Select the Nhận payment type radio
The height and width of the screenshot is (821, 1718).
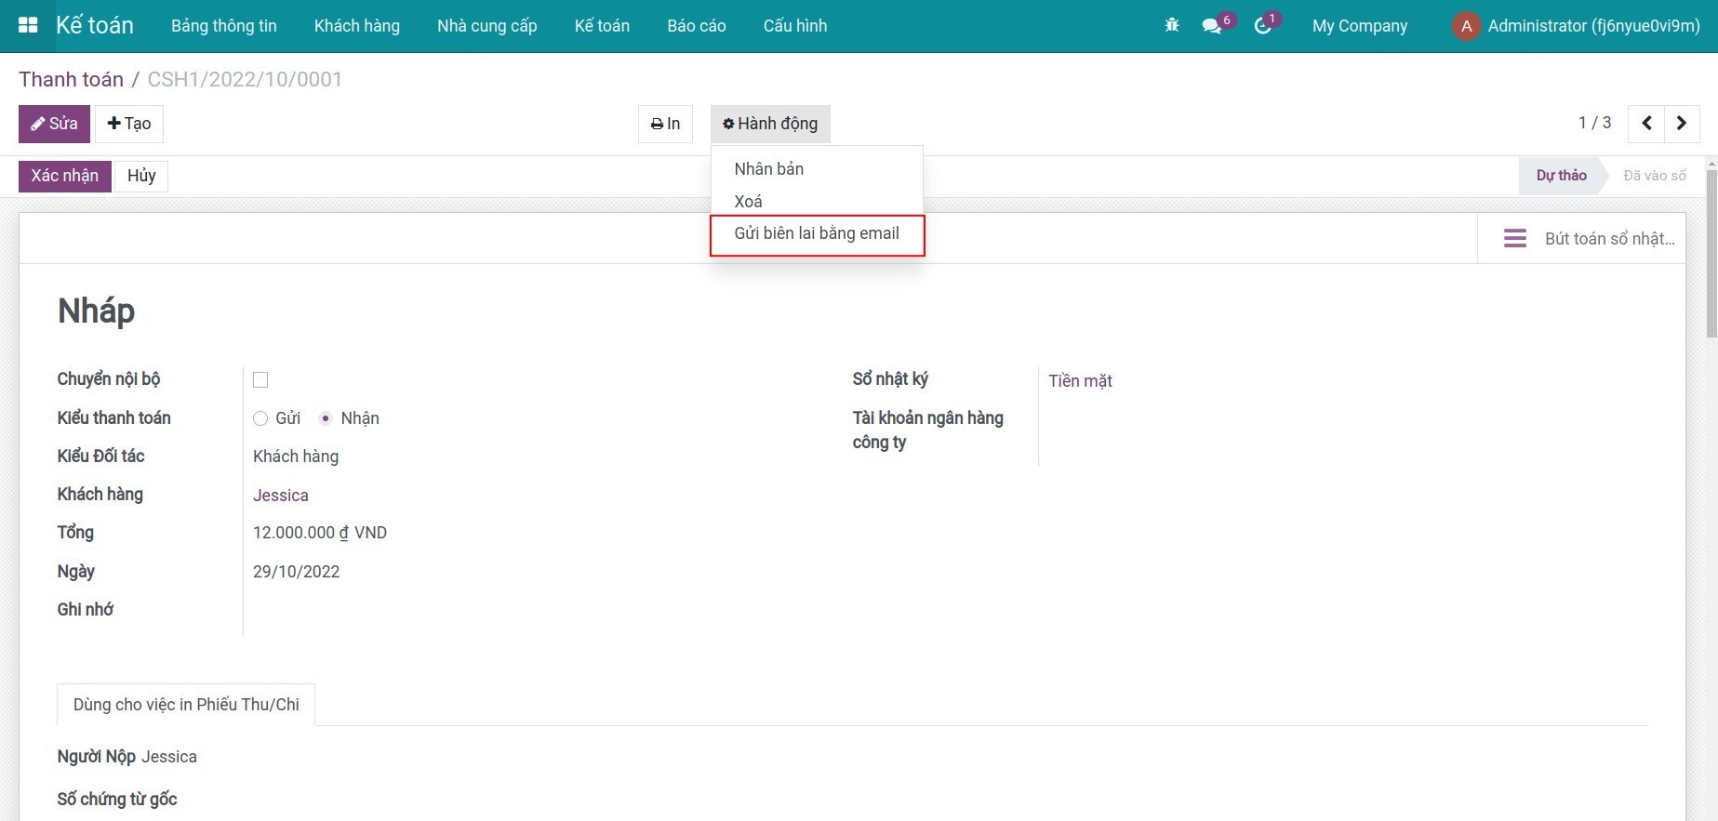326,419
